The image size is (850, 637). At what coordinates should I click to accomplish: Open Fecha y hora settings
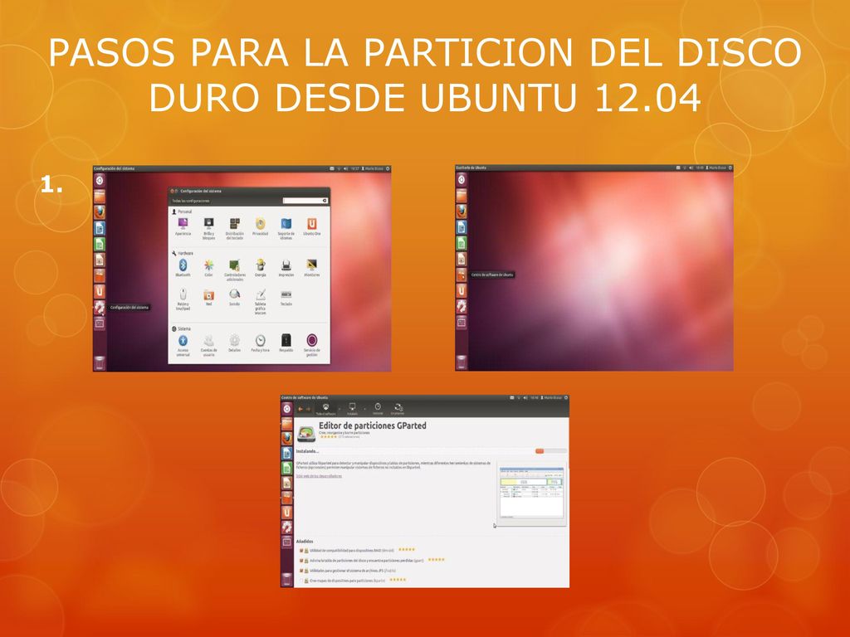coord(260,343)
